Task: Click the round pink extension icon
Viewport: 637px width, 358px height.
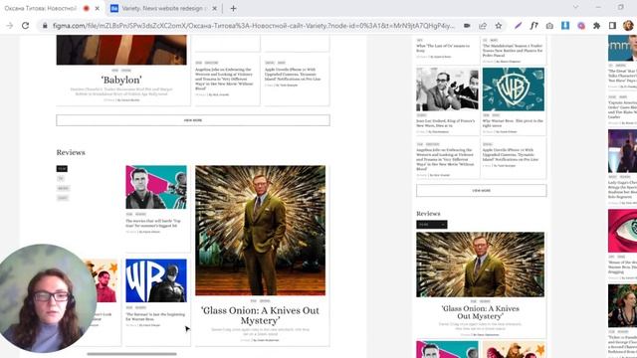Action: coord(581,26)
